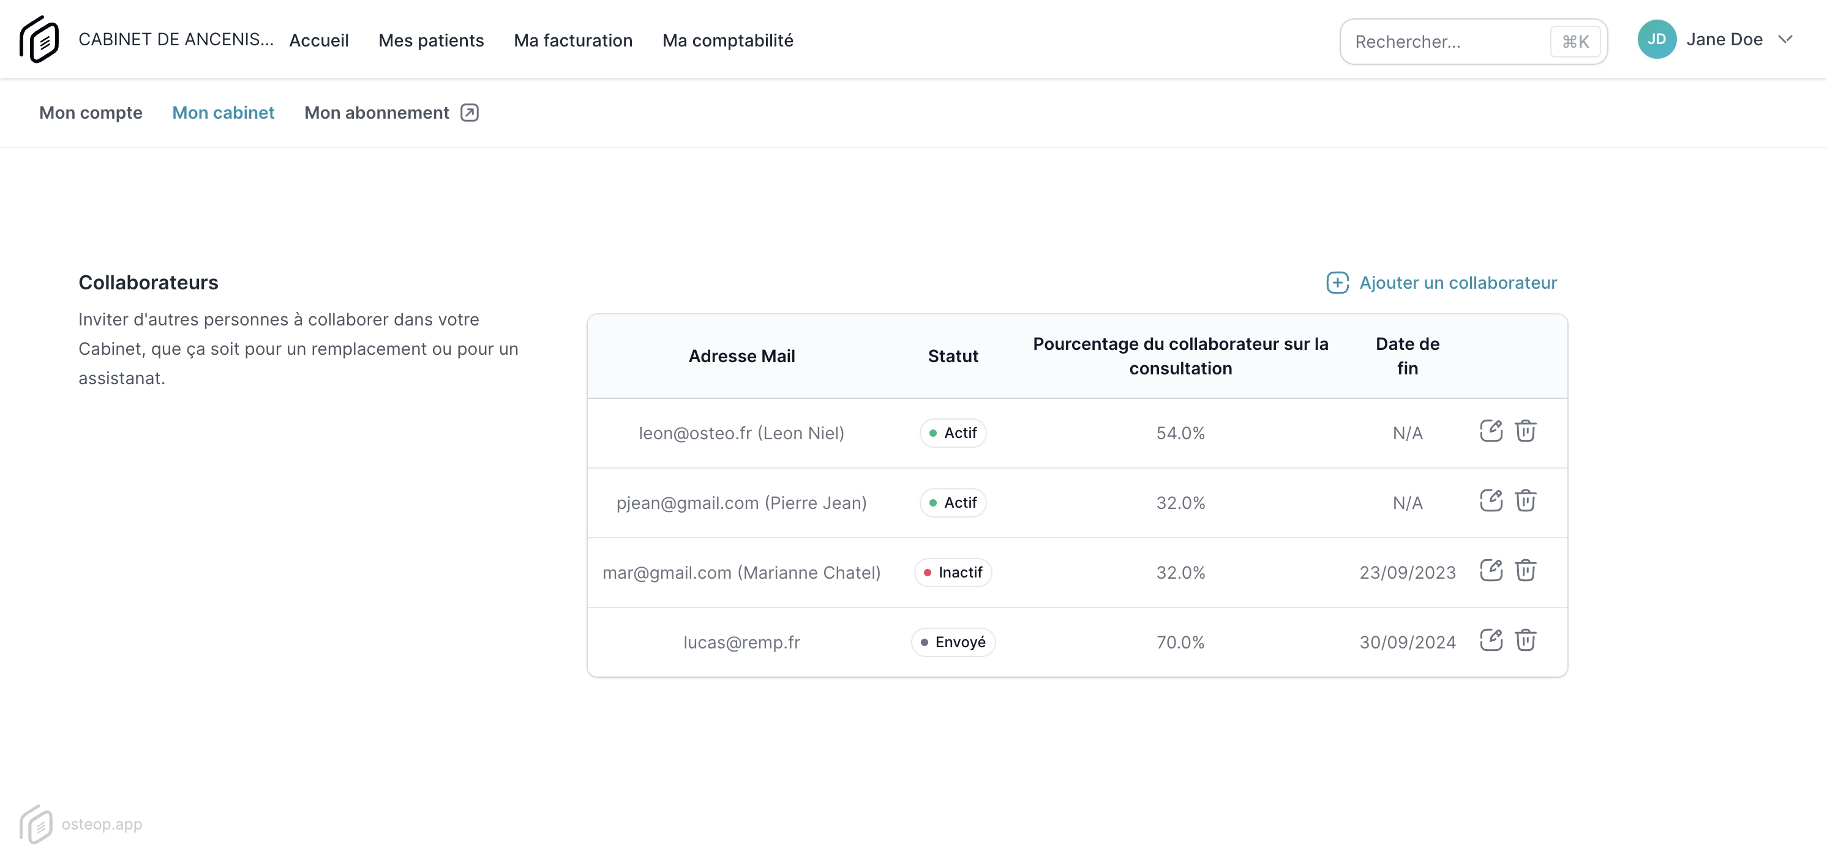Screen dimensions: 1827x854
Task: Toggle the Actif status badge for leon@osteo.fr
Action: [953, 433]
